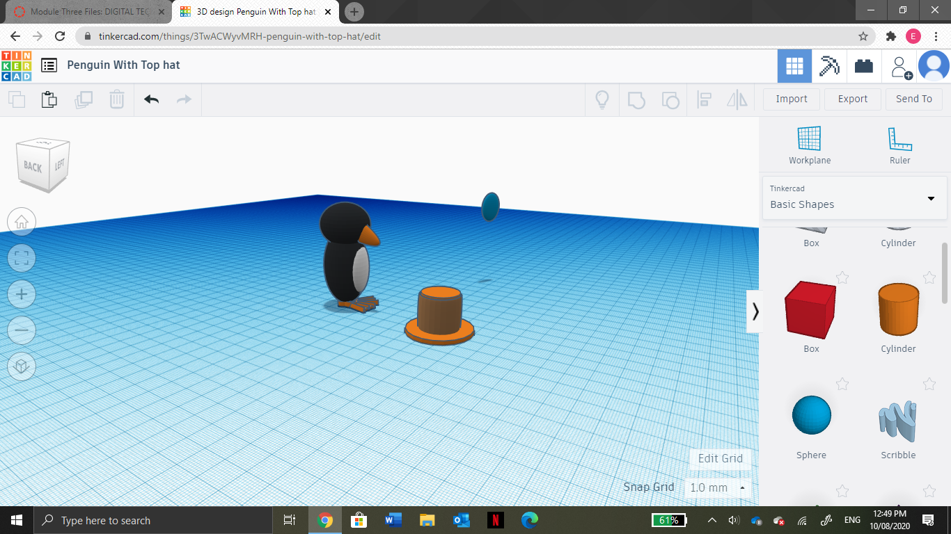Image resolution: width=951 pixels, height=534 pixels.
Task: Open a new browser tab
Action: click(x=354, y=12)
